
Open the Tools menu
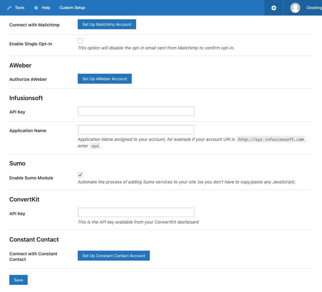[x=20, y=7]
